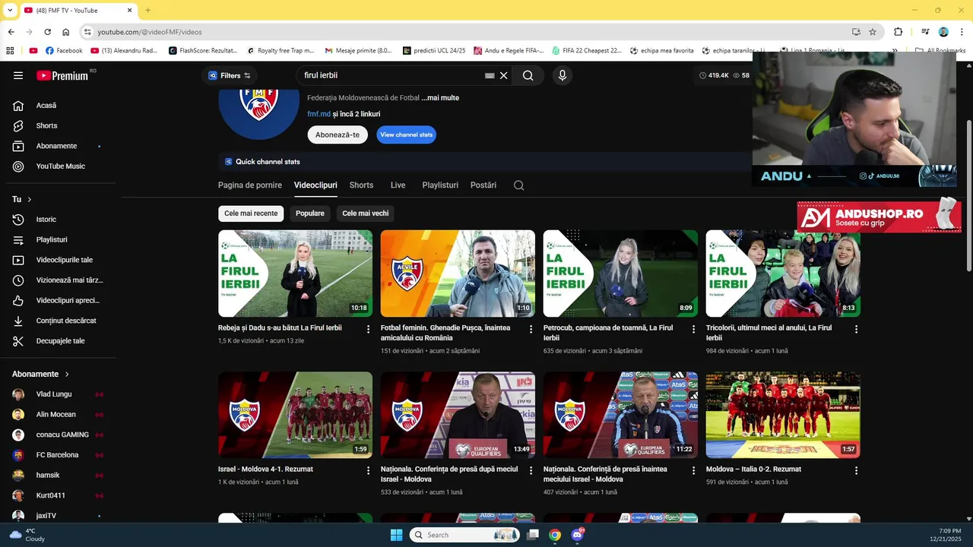Open Chrome from the taskbar
Image resolution: width=973 pixels, height=547 pixels.
(555, 535)
